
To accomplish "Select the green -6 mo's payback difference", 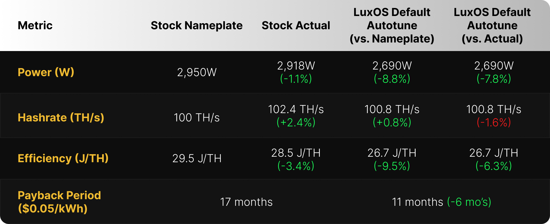I will [469, 202].
